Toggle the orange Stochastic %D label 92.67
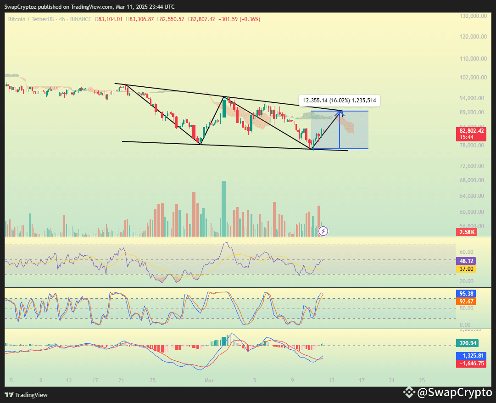This screenshot has height=403, width=496. point(466,301)
